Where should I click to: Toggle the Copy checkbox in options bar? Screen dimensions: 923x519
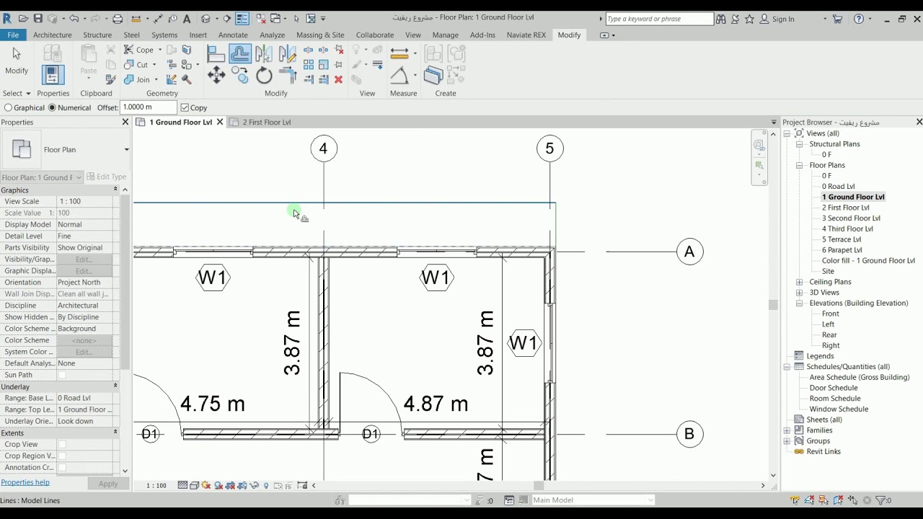point(185,107)
